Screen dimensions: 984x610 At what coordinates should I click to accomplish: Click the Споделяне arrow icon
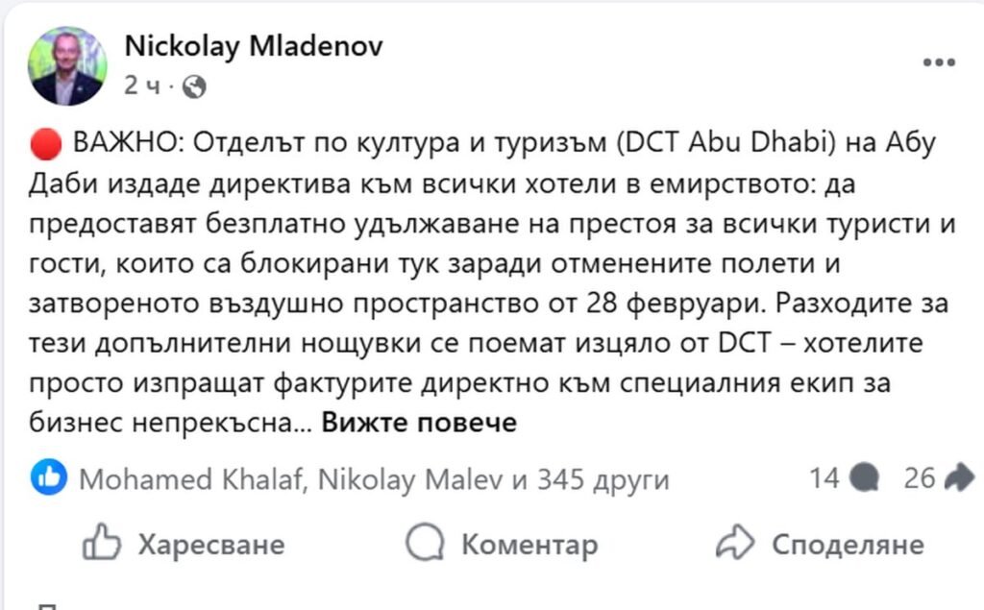point(735,545)
